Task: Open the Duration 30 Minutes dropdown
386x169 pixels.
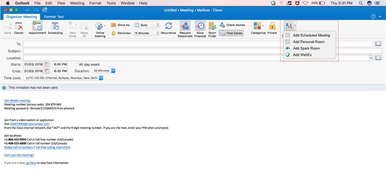Action: click(x=103, y=70)
